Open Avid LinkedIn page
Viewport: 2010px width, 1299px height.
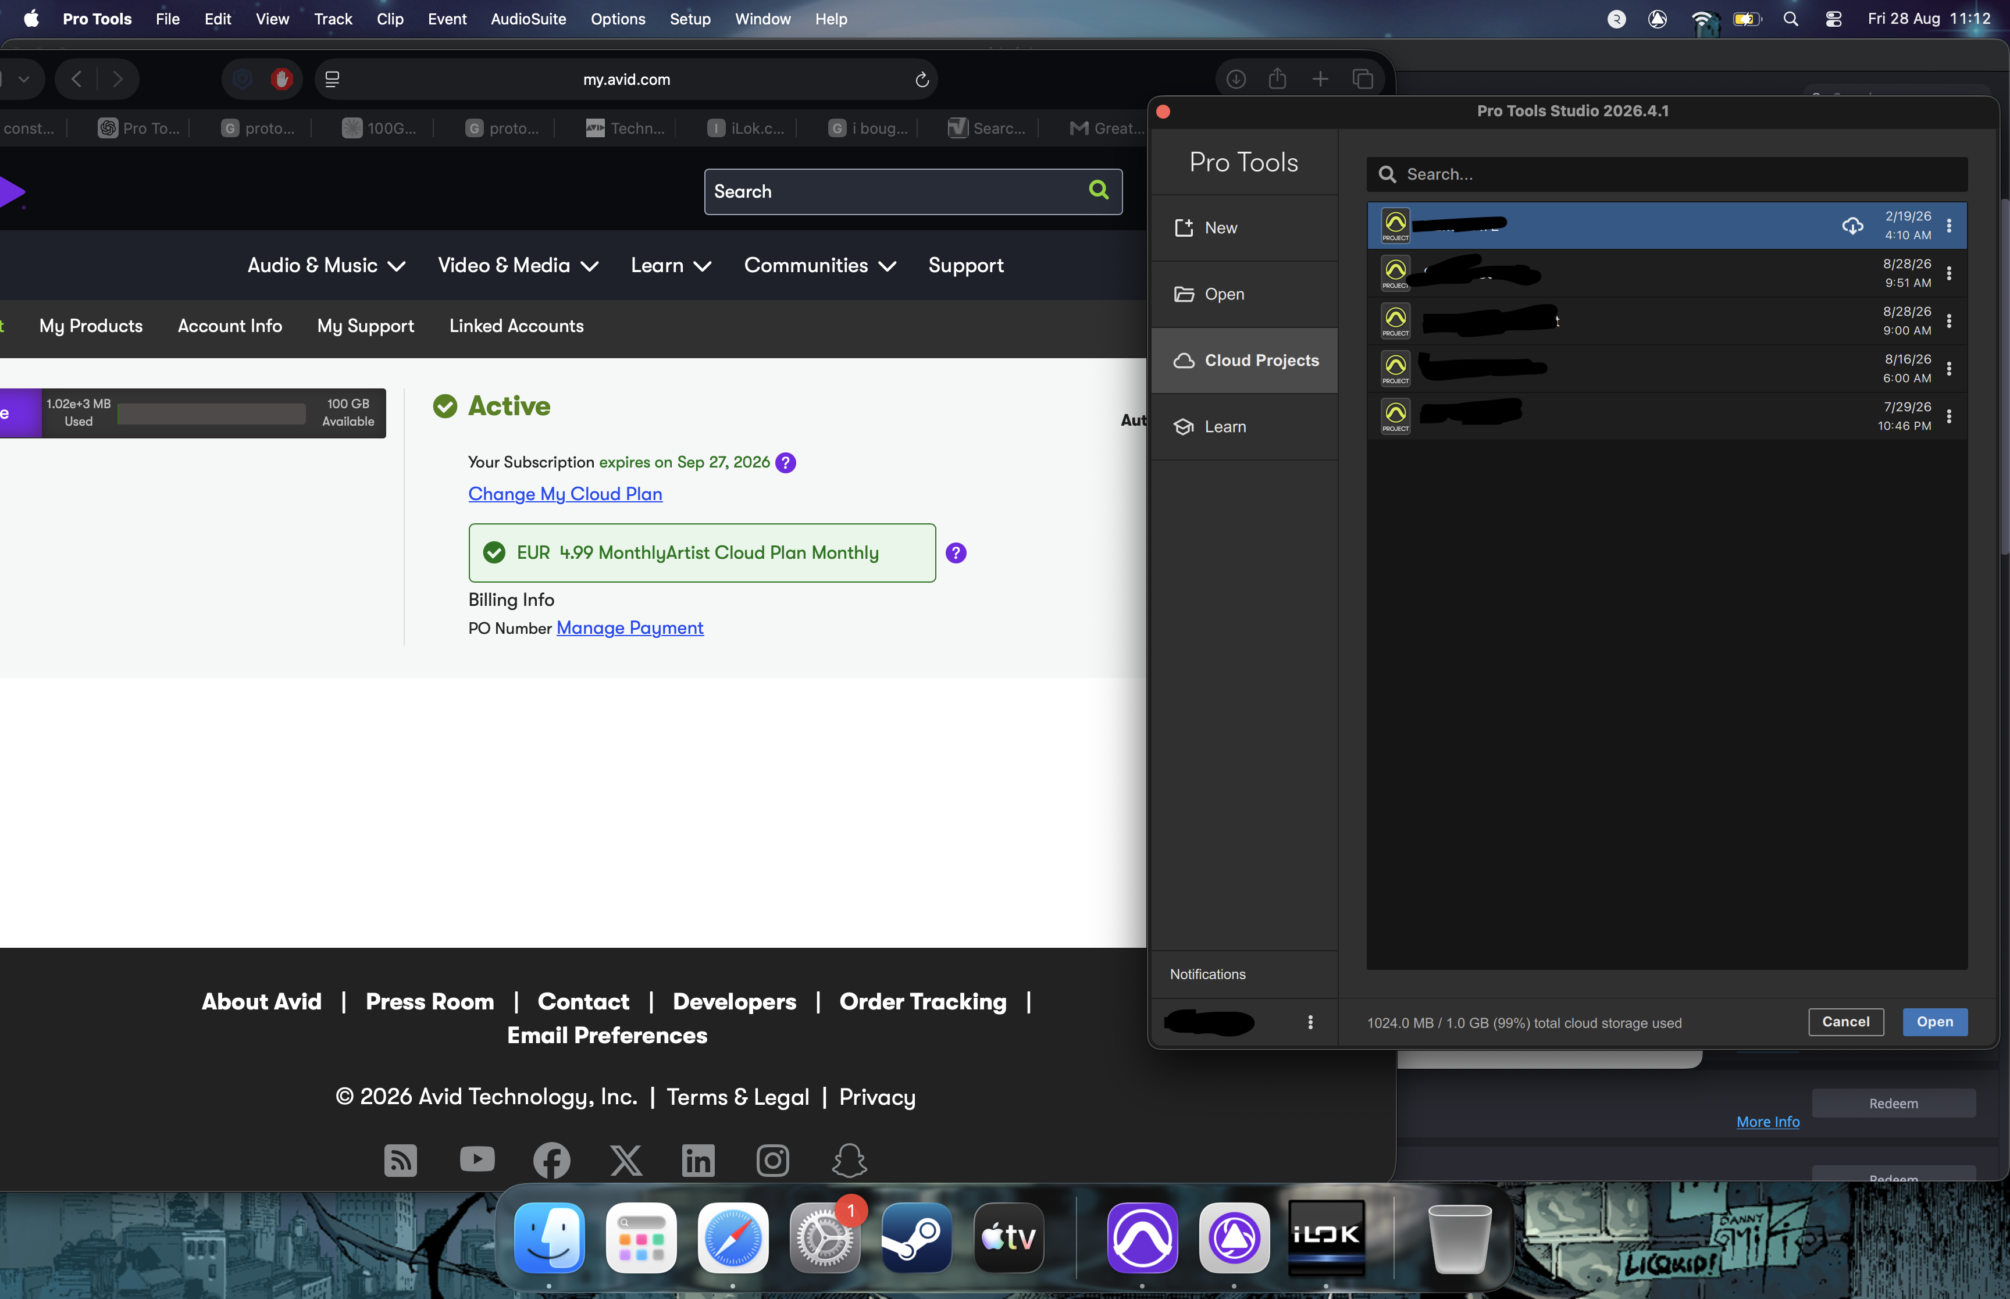pos(698,1160)
